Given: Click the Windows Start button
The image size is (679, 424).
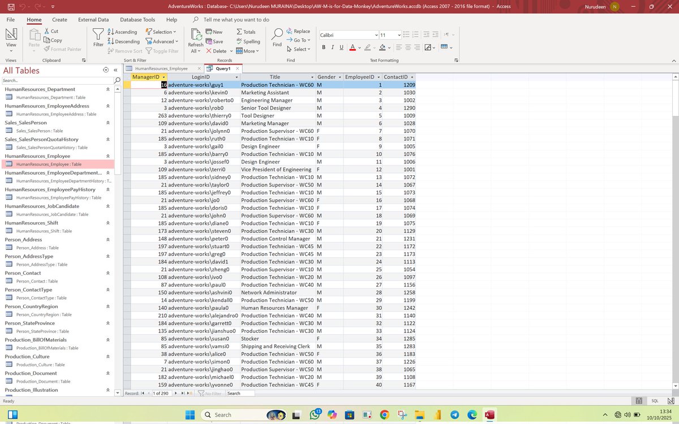Looking at the screenshot, I should click(x=190, y=415).
